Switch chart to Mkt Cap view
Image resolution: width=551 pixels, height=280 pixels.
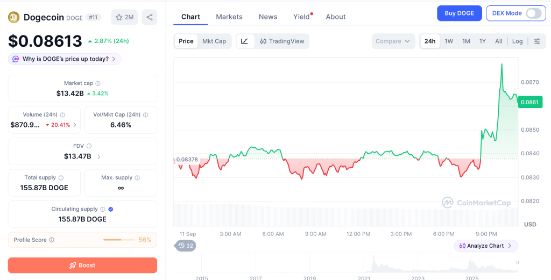pos(214,41)
